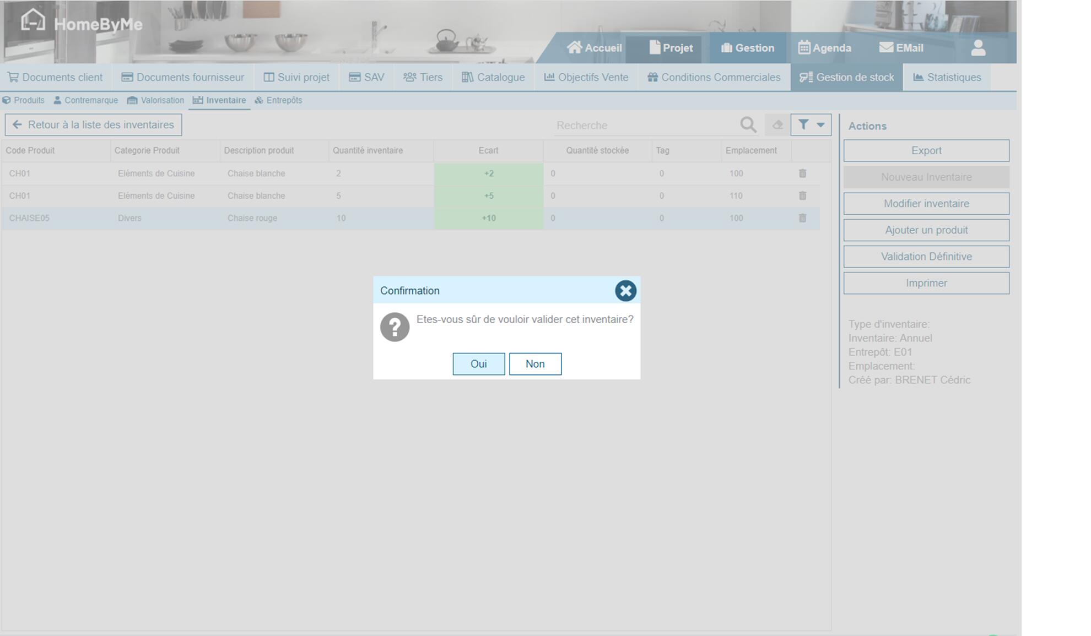Open the filter dropdown arrow
Image resolution: width=1091 pixels, height=636 pixels.
(820, 125)
